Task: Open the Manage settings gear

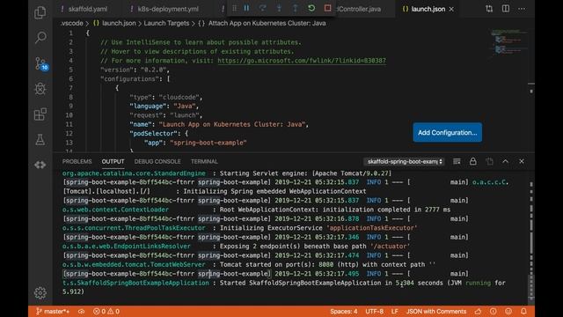Action: 40,293
